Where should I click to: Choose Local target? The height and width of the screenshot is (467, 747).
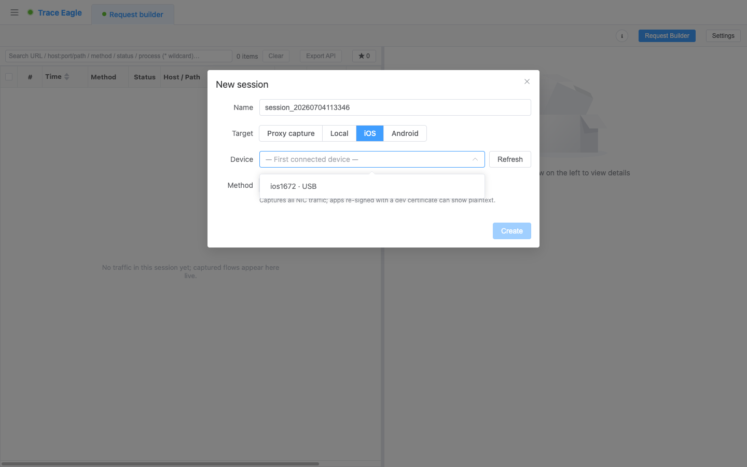coord(339,133)
